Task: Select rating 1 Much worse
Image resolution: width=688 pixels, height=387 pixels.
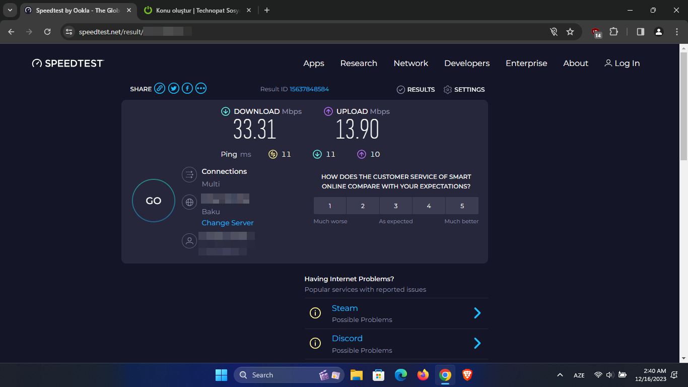Action: click(330, 206)
